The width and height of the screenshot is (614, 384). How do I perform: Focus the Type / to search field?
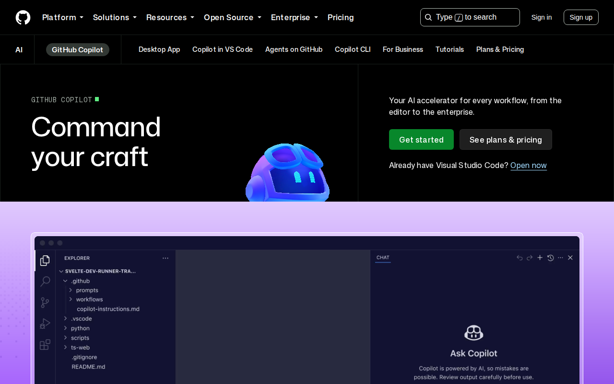(470, 17)
